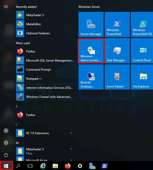Open Windows Firewall with Advanced Security
Viewport: 153px width, 170px height.
(x=44, y=97)
